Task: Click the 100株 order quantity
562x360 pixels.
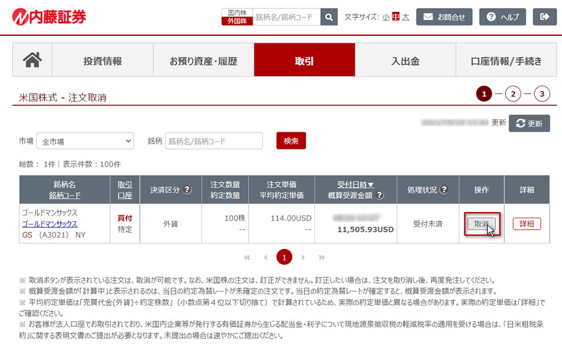Action: [235, 218]
